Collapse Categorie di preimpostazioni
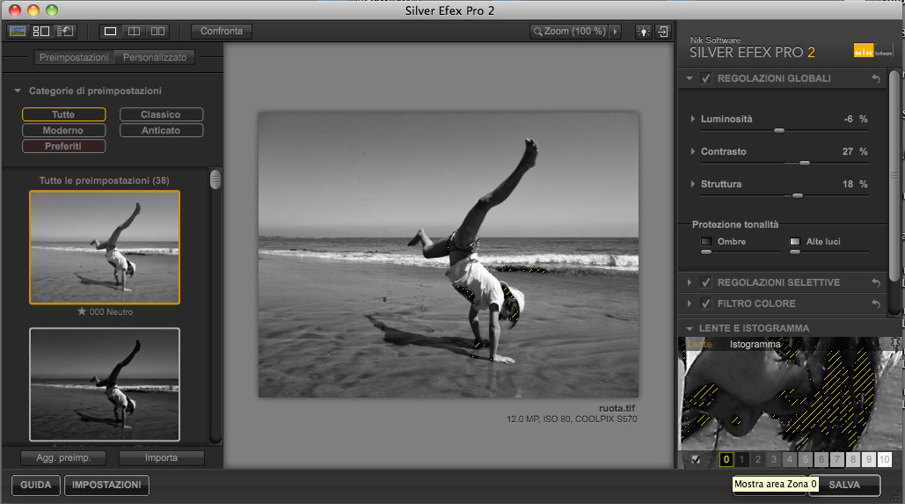Image resolution: width=905 pixels, height=504 pixels. [x=18, y=91]
